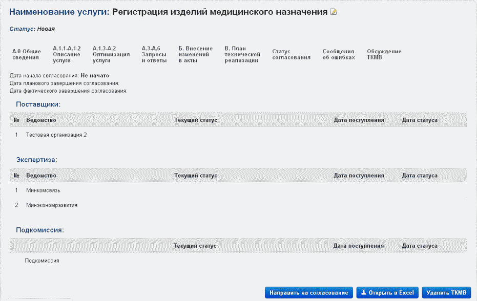
Task: Switch to 'Статус согласования' tab
Action: [291, 54]
